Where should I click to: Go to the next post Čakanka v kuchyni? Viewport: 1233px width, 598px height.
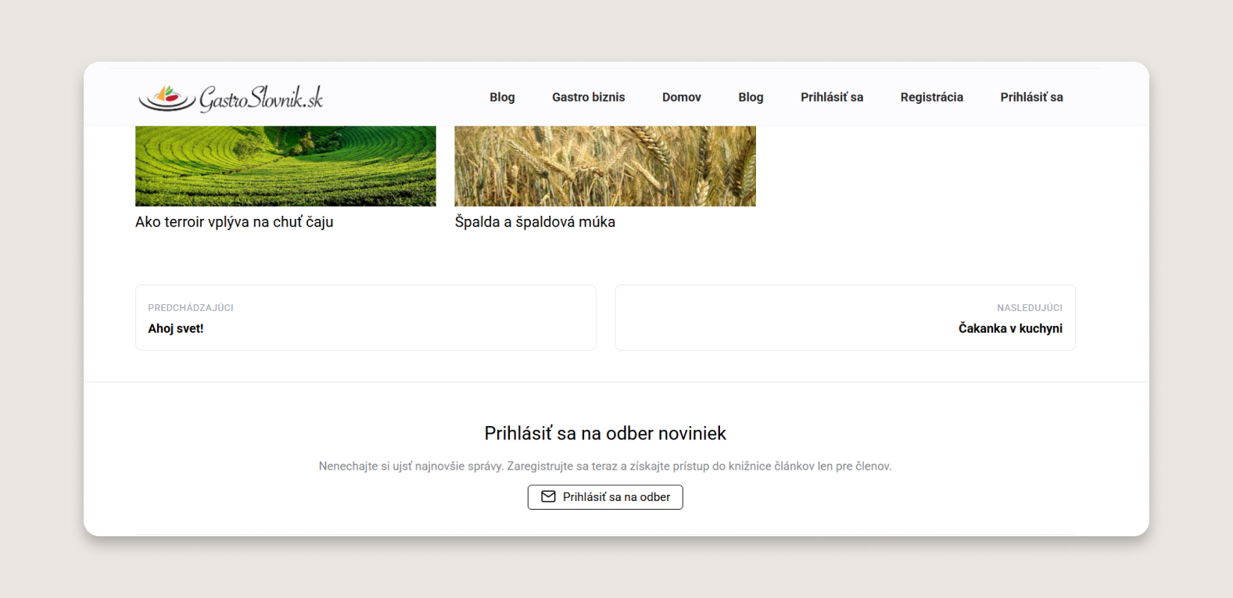point(1010,328)
